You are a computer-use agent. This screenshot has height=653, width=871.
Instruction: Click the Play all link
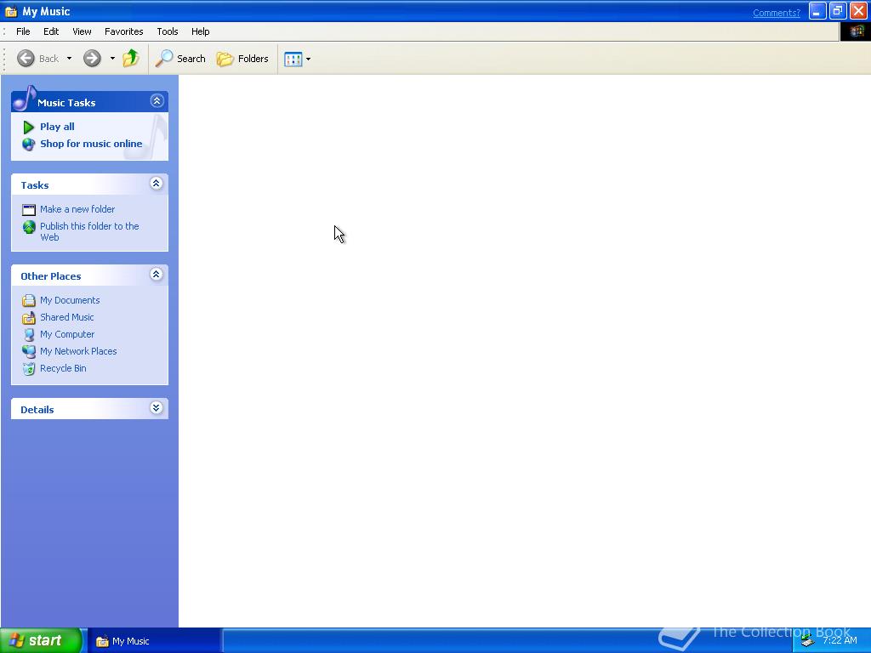tap(57, 127)
